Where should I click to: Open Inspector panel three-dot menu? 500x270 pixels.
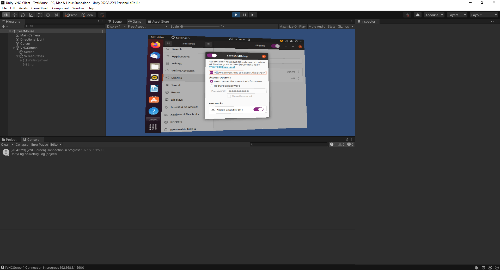[x=497, y=21]
